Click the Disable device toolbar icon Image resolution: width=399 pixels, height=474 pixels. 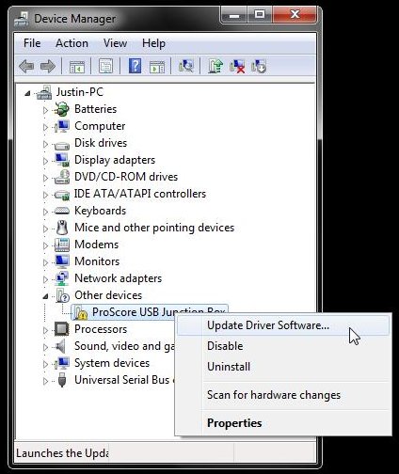[x=259, y=66]
